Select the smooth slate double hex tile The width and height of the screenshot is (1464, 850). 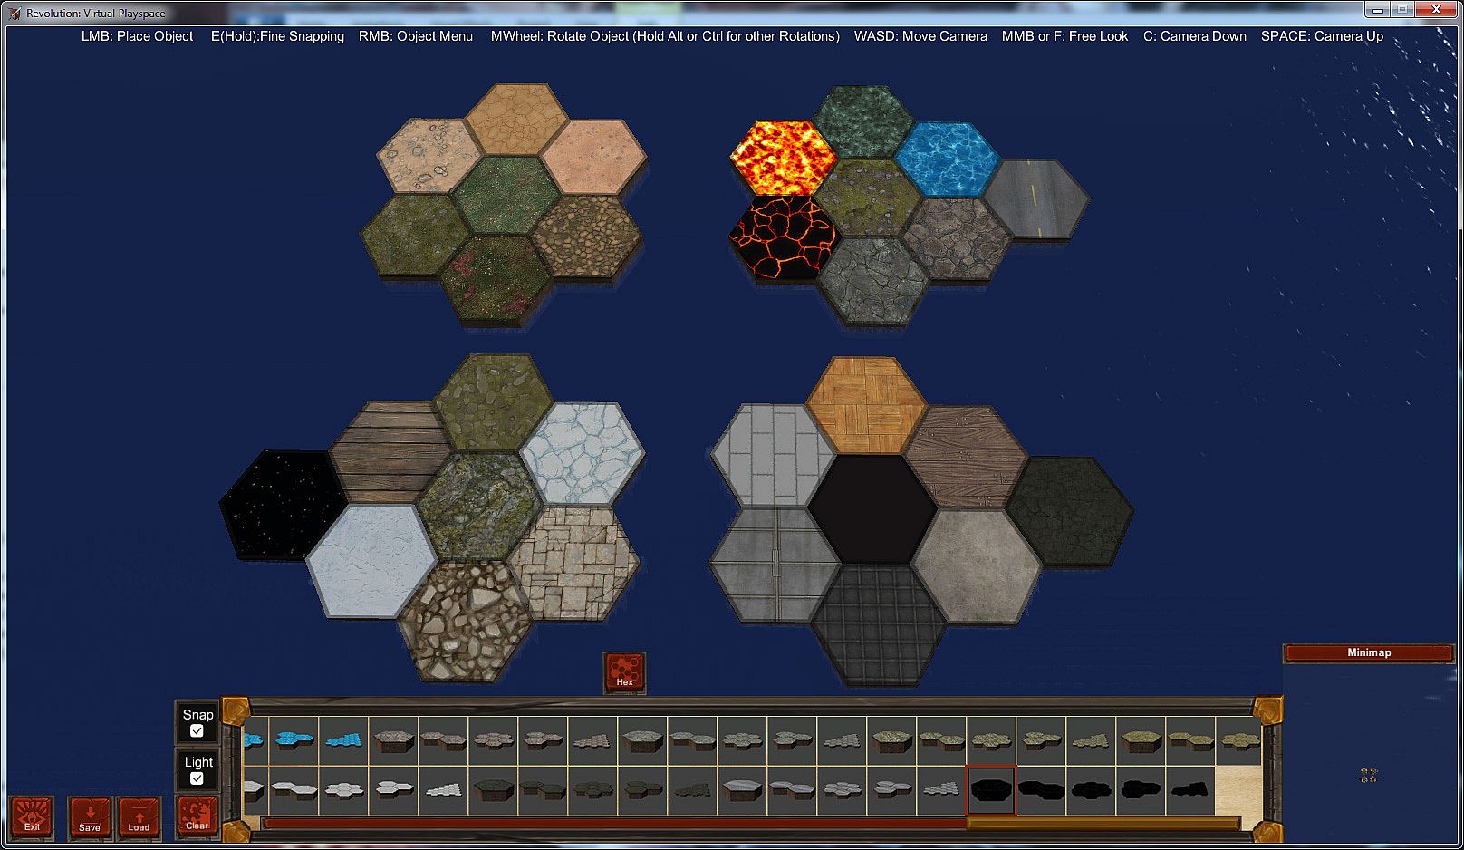792,790
